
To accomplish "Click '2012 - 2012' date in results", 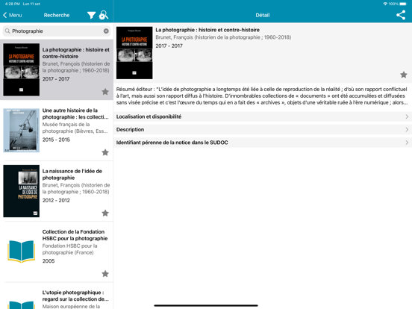I will point(56,200).
